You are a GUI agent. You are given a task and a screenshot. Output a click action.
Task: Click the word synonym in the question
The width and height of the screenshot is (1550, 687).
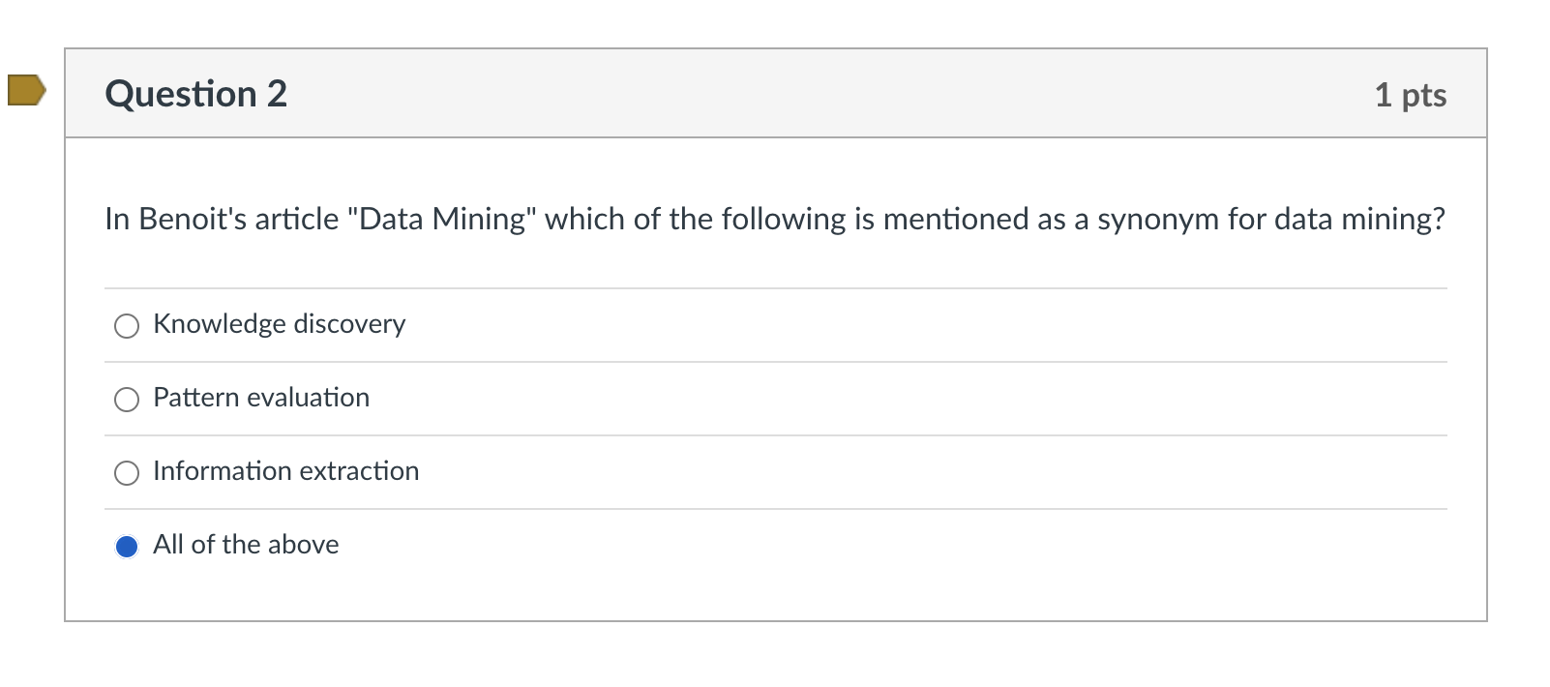click(1157, 220)
